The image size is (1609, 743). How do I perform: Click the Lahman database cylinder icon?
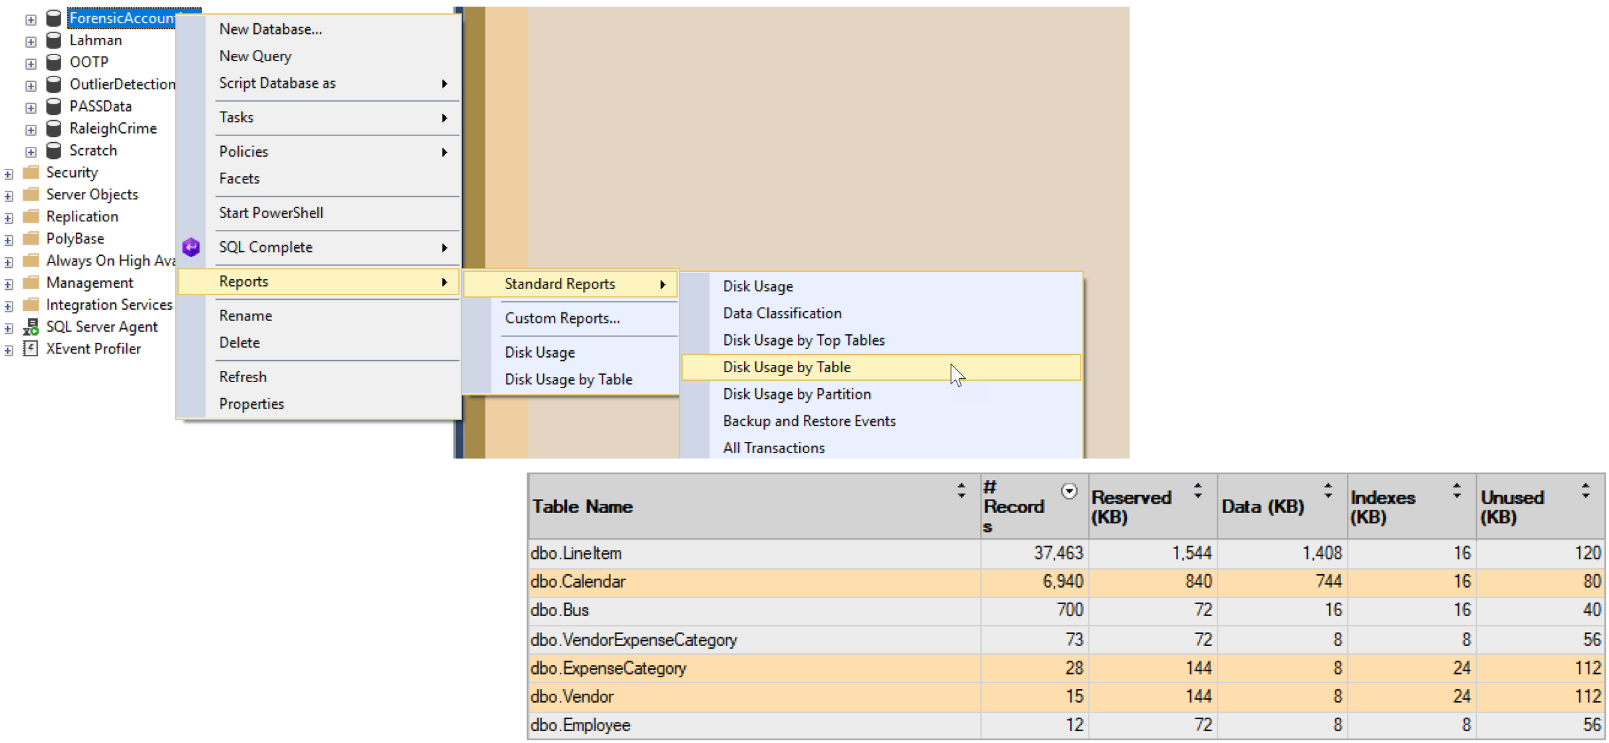[x=54, y=41]
